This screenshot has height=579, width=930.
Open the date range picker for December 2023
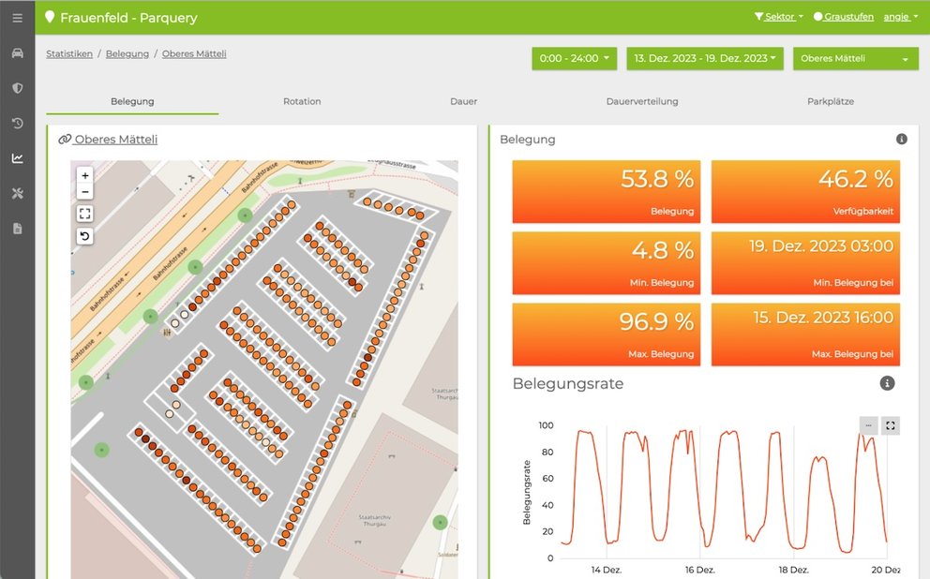point(705,58)
